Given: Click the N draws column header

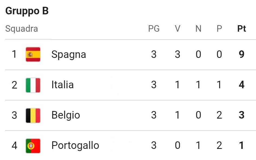Looking at the screenshot, I should [198, 29].
